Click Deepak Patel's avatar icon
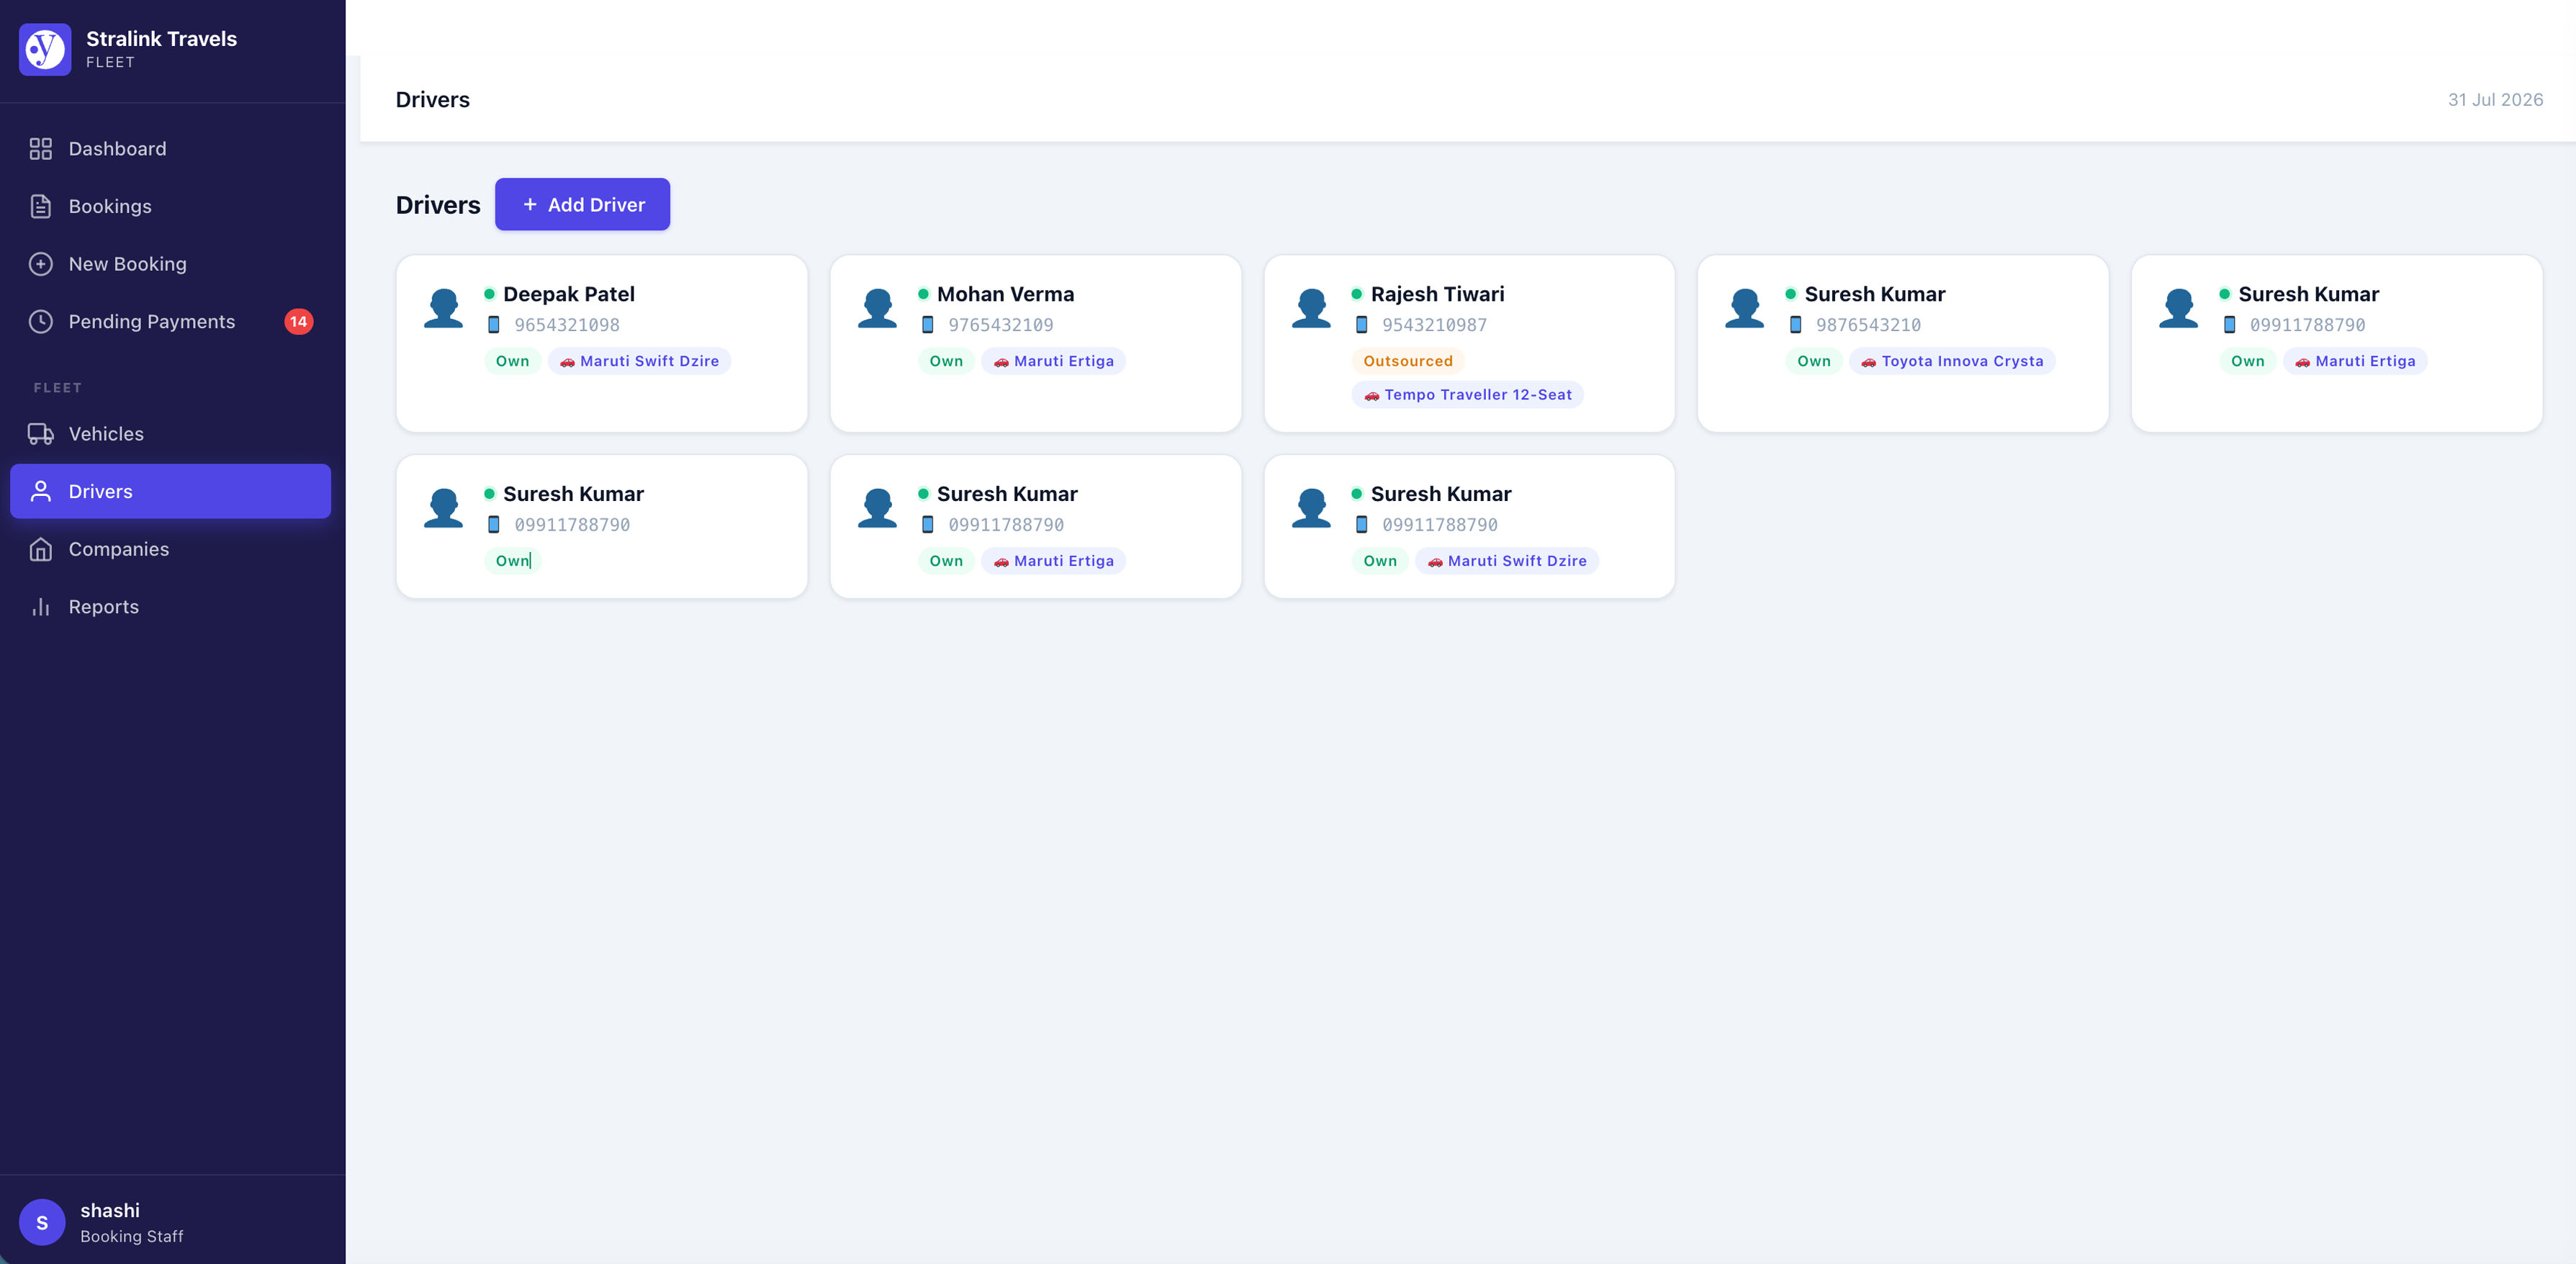Screen dimensions: 2576x1264 click(x=443, y=308)
